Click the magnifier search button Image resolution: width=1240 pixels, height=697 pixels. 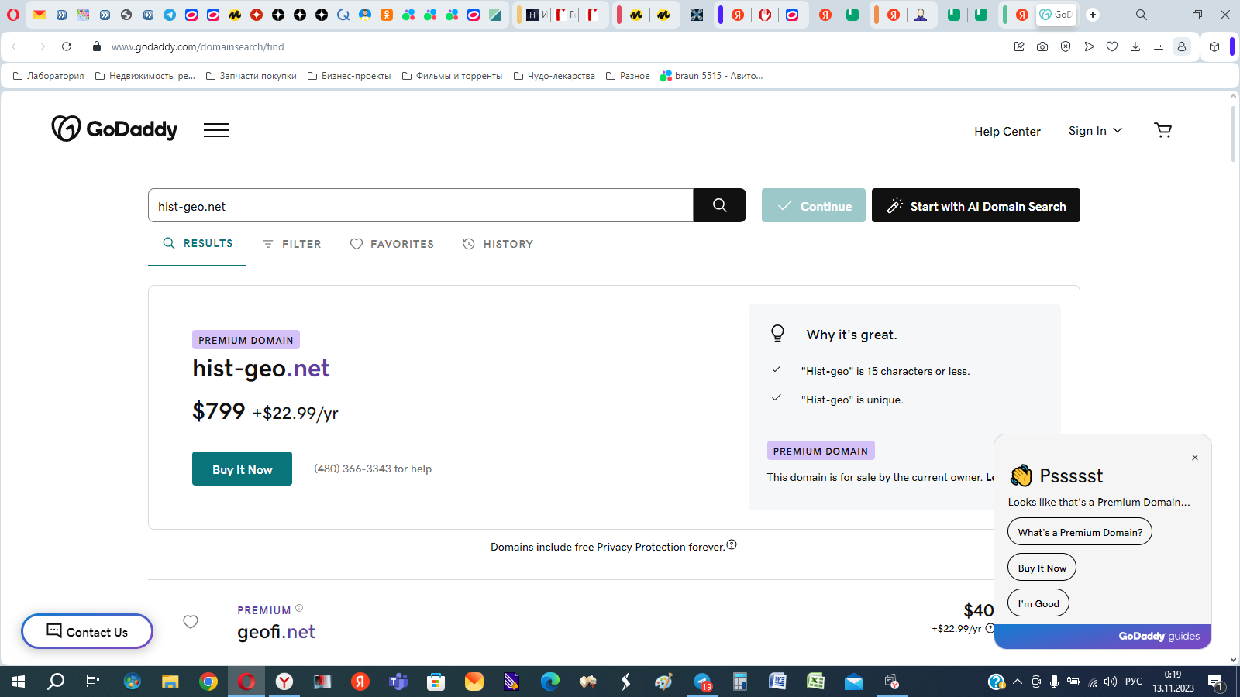tap(720, 205)
